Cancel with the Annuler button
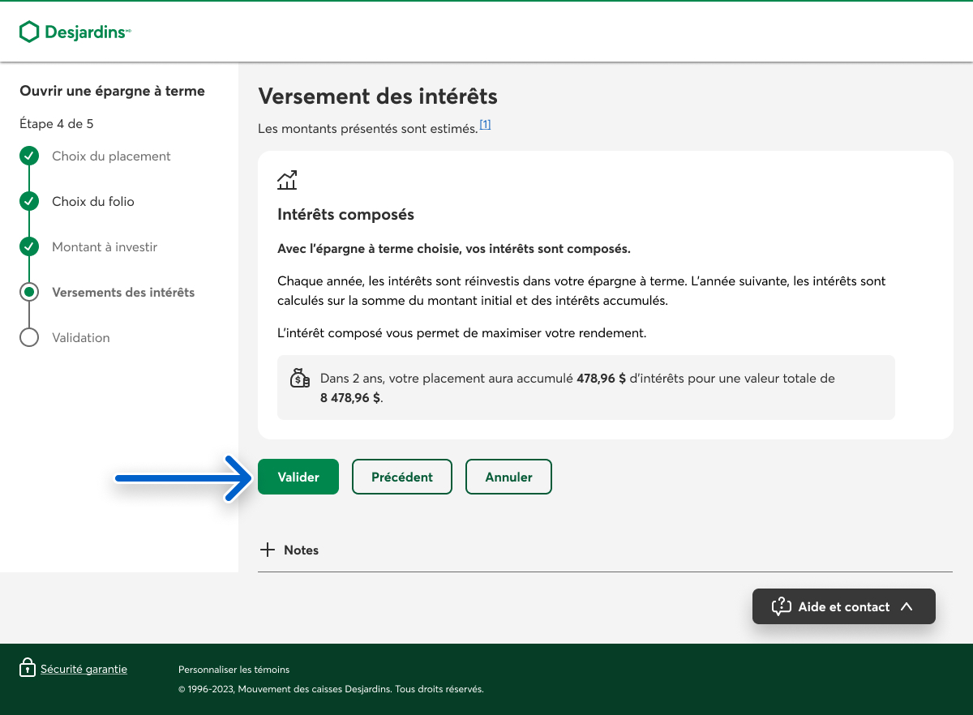 click(508, 477)
